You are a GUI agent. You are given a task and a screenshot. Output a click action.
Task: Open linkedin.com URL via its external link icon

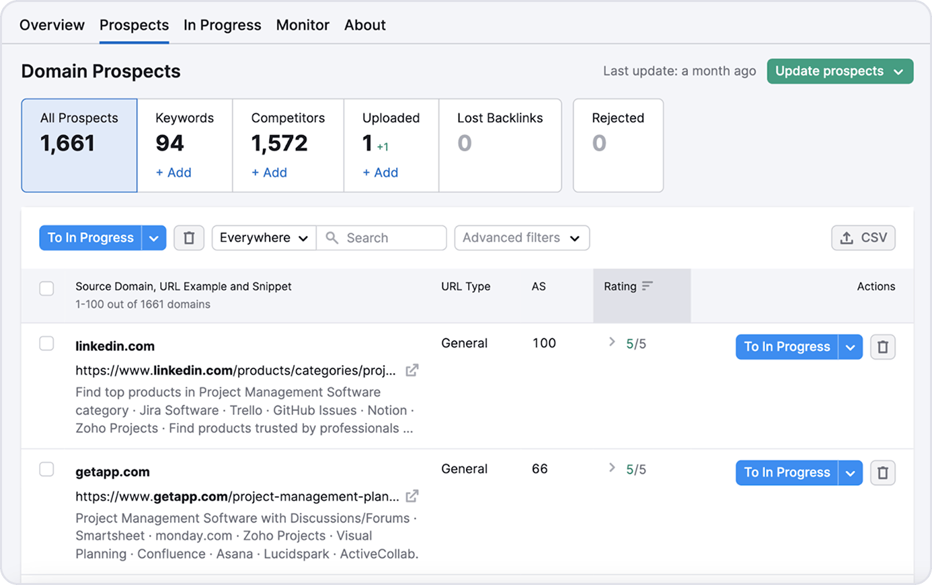tap(412, 370)
